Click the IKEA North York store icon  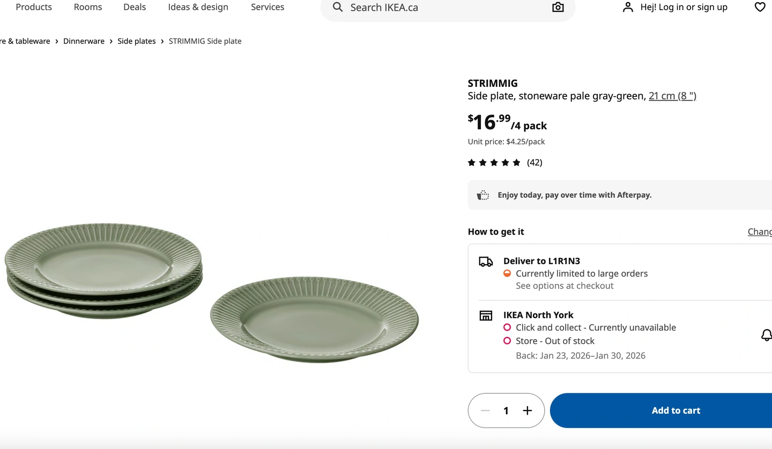(x=486, y=316)
